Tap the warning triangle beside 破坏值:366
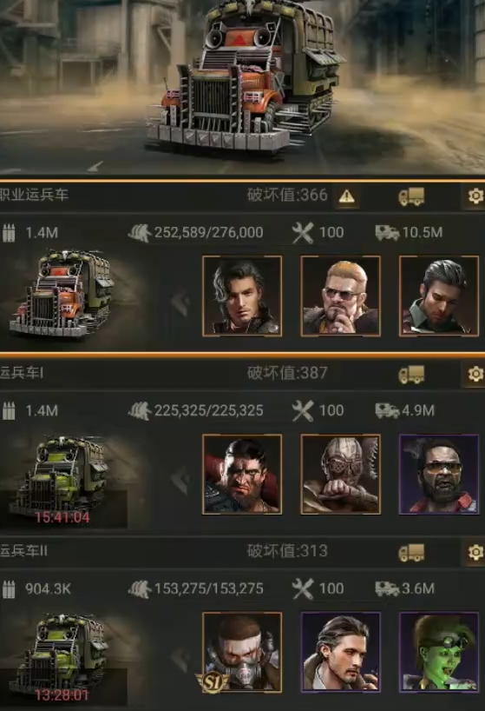 click(346, 196)
